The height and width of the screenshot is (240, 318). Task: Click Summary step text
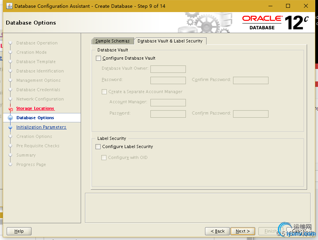click(26, 155)
